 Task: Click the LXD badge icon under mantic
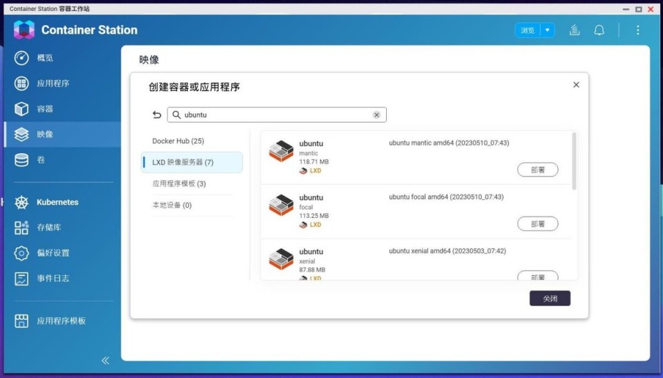point(303,170)
